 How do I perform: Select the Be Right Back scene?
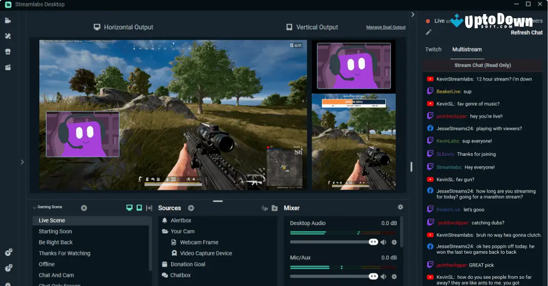56,242
